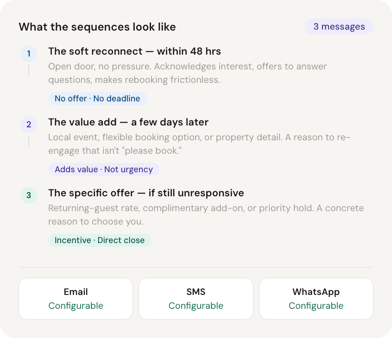Open 'What the sequences look like' heading link
Screen dimensions: 392x338
click(97, 27)
